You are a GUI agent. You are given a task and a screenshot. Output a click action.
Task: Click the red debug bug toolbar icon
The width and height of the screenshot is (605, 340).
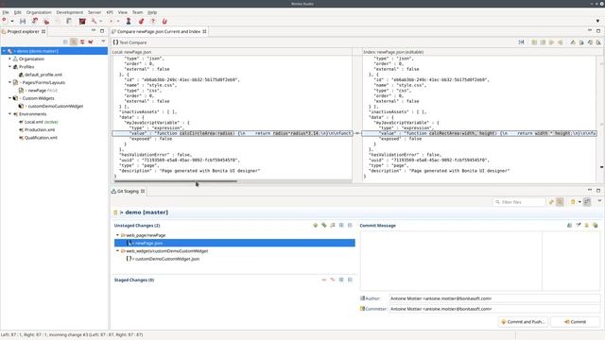[x=141, y=21]
